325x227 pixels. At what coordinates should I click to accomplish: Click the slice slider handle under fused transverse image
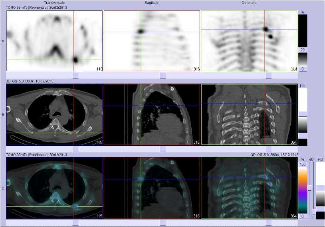point(75,223)
